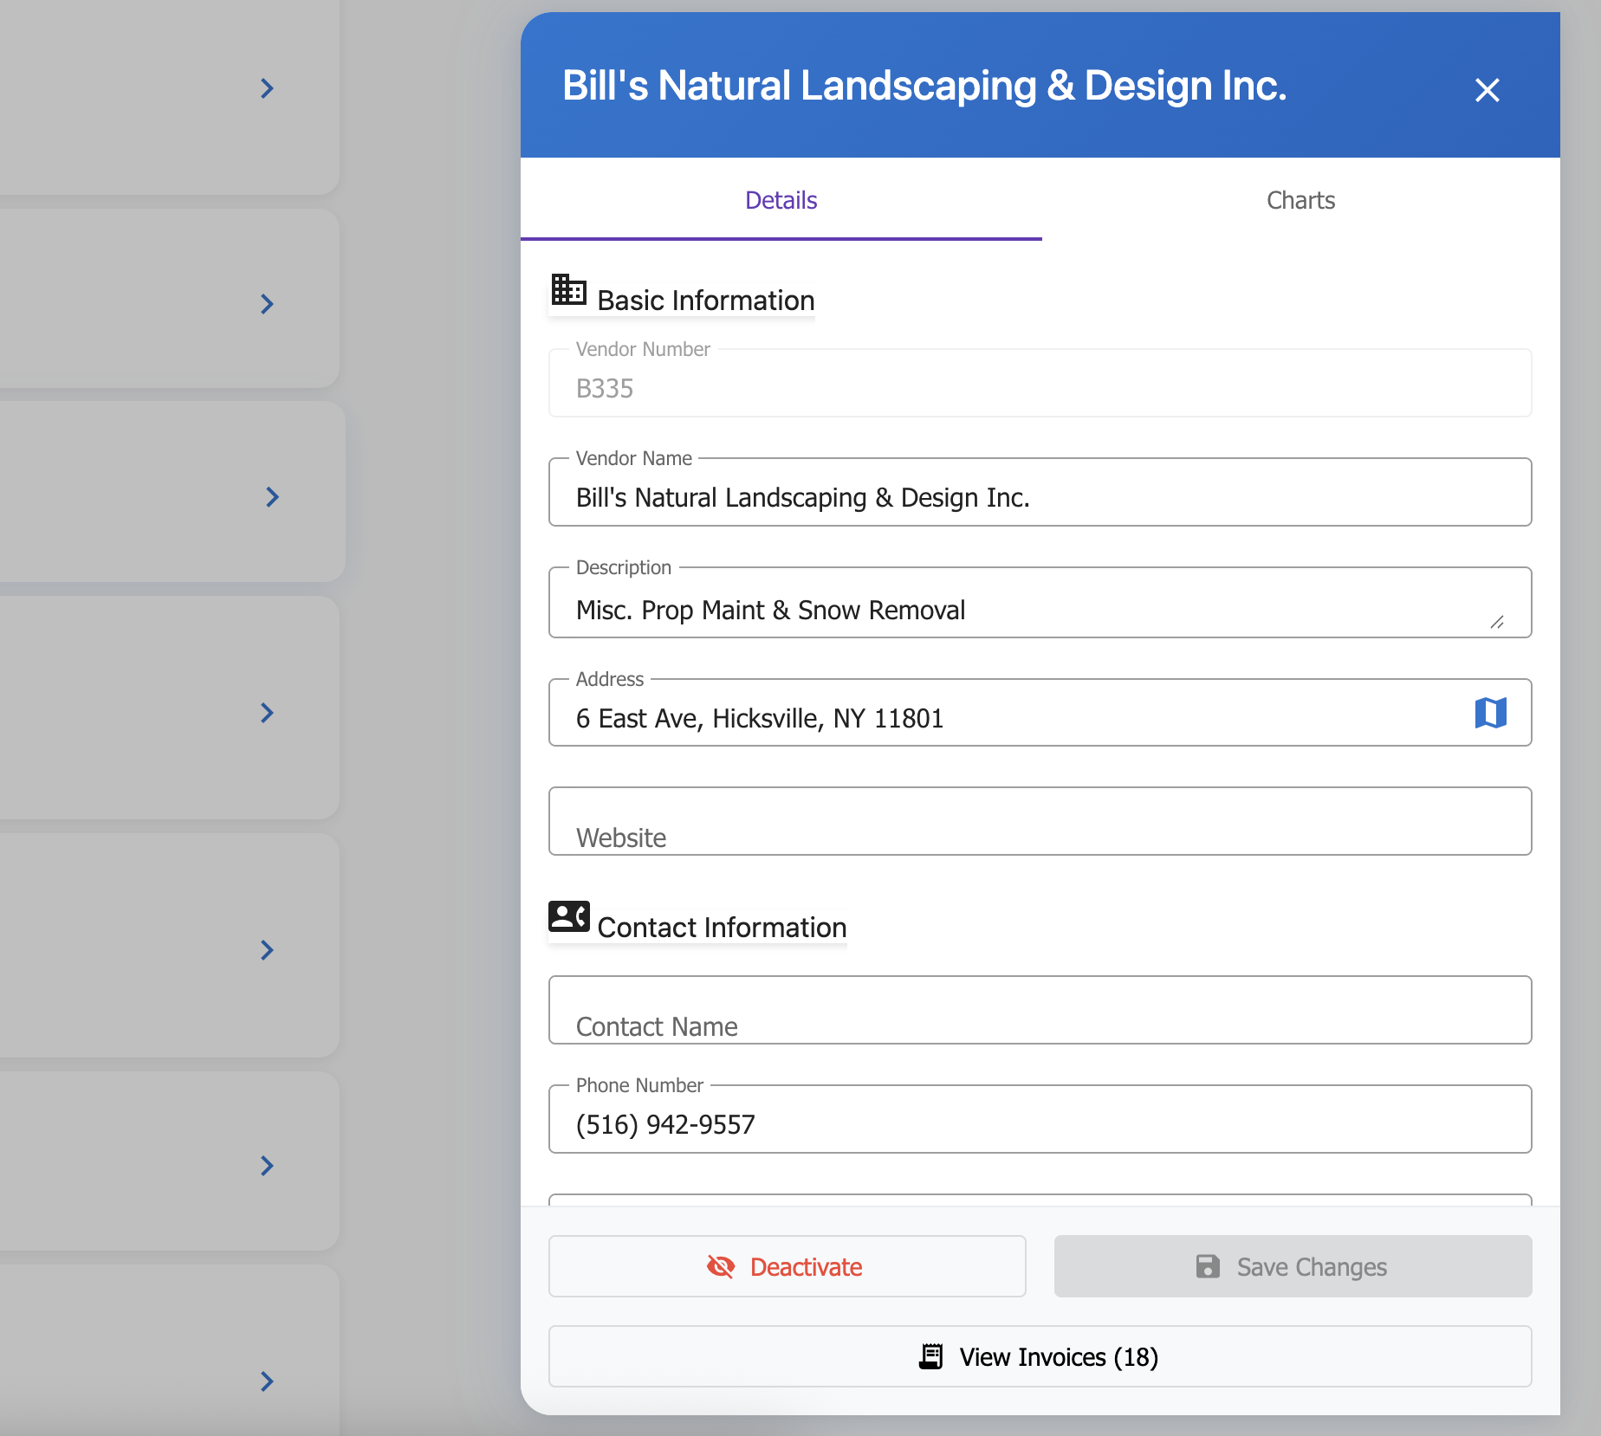This screenshot has width=1601, height=1436.
Task: Deactivate this vendor
Action: (x=787, y=1267)
